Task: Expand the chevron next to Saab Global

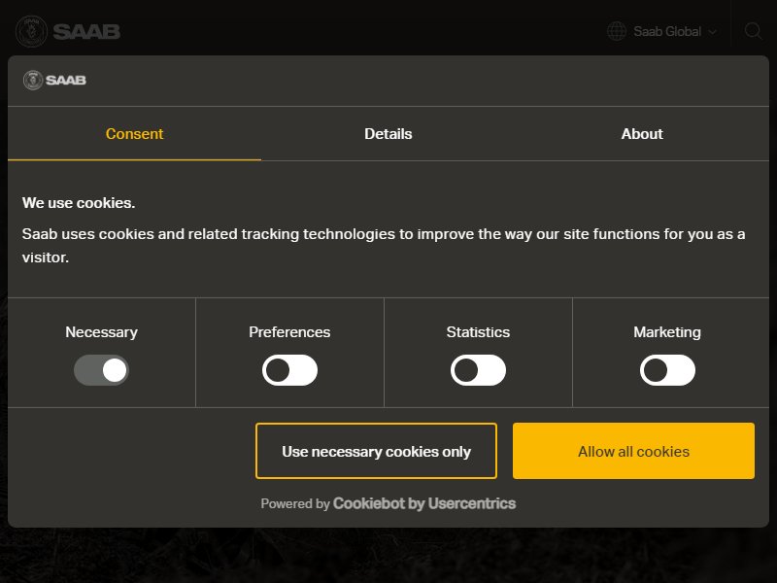Action: (x=713, y=32)
